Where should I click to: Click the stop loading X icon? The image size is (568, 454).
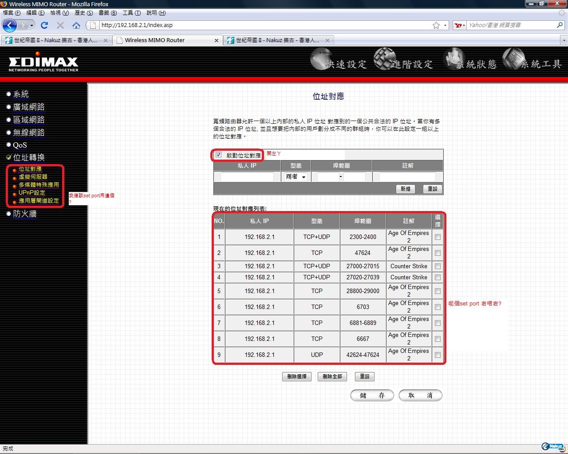pyautogui.click(x=60, y=25)
